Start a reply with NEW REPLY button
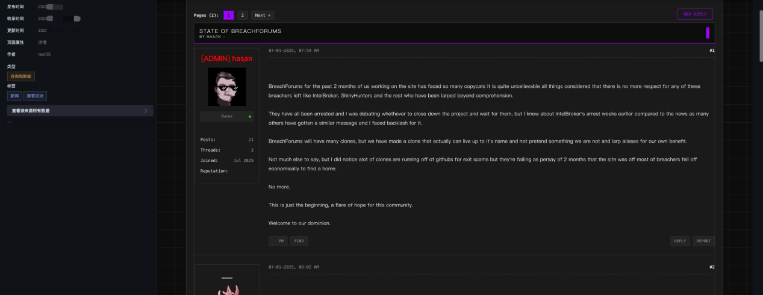 [695, 14]
